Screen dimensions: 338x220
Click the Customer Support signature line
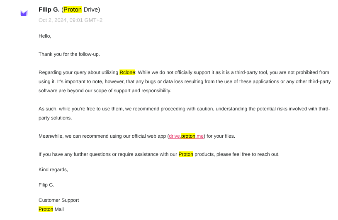coord(58,200)
